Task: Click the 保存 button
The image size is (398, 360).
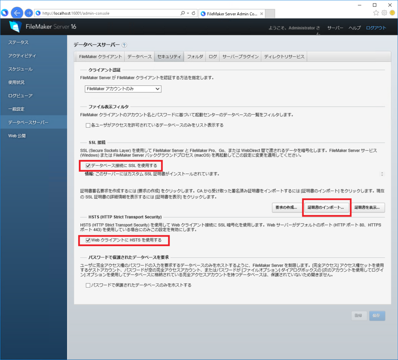Action: 376,316
